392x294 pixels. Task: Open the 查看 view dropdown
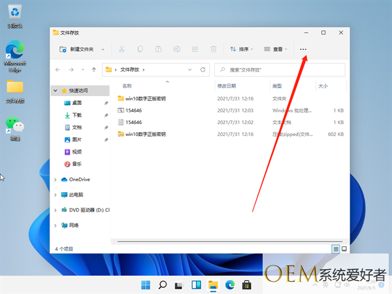click(x=275, y=49)
